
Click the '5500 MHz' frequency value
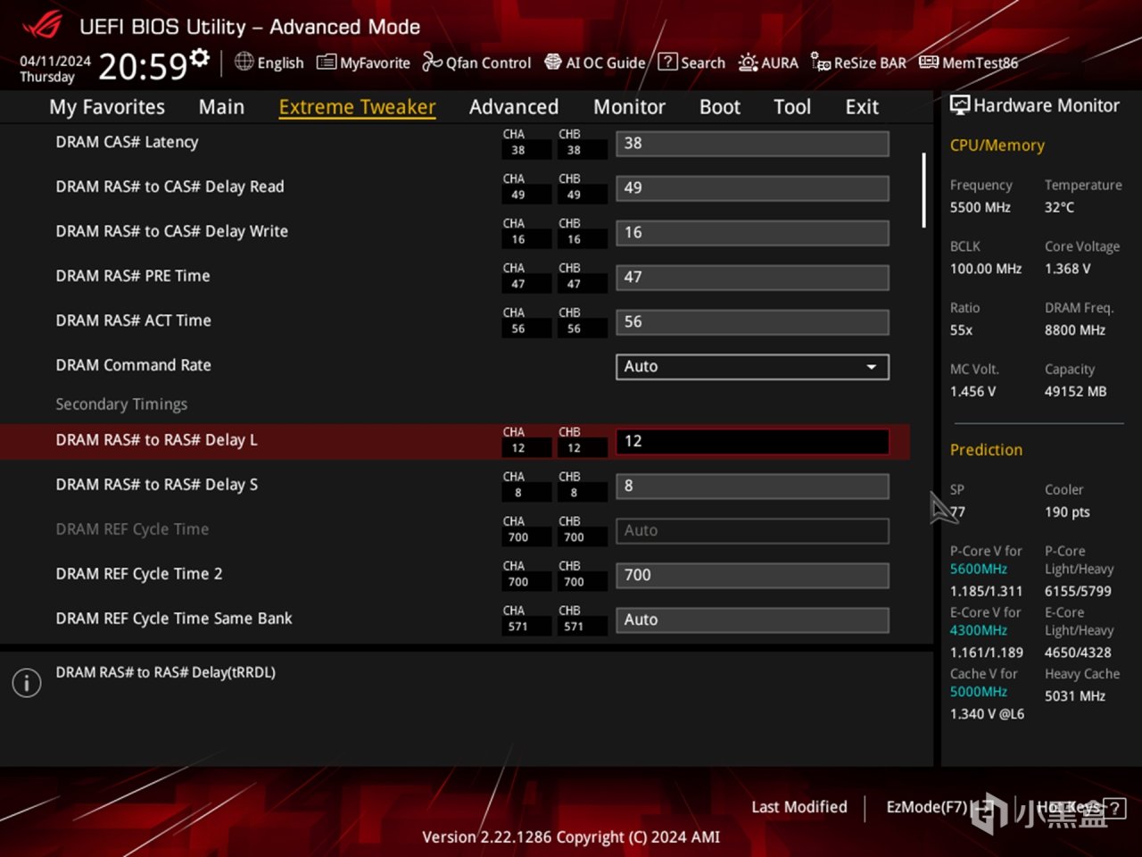(980, 207)
